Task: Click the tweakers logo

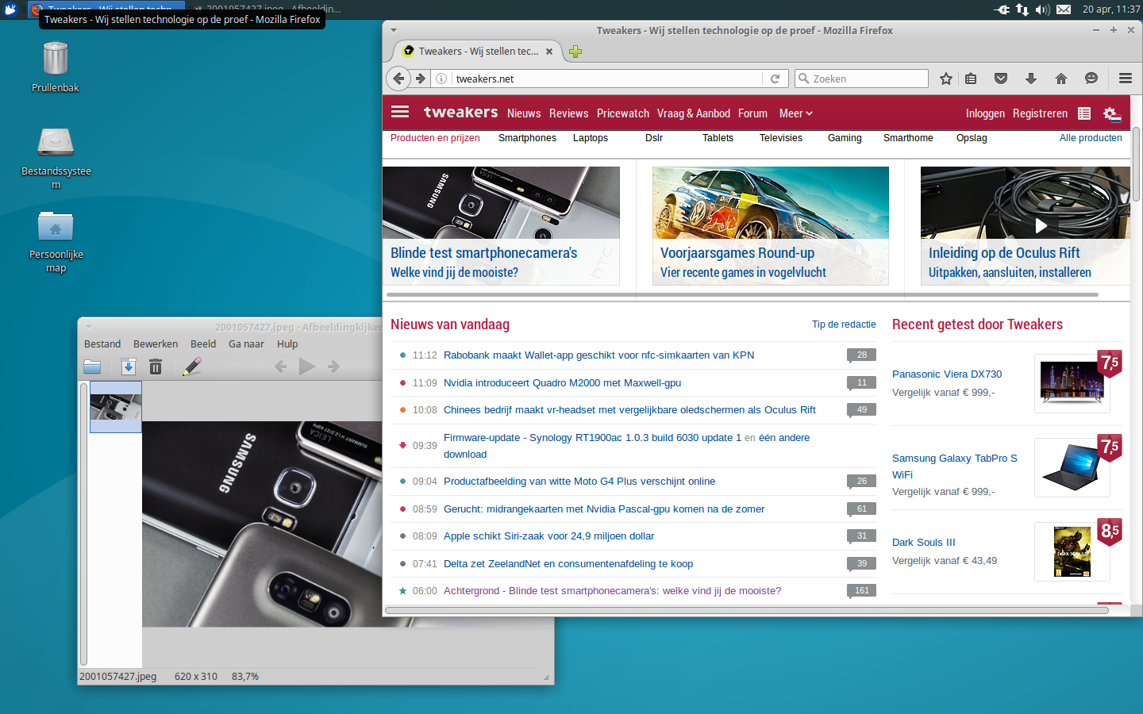Action: tap(461, 113)
